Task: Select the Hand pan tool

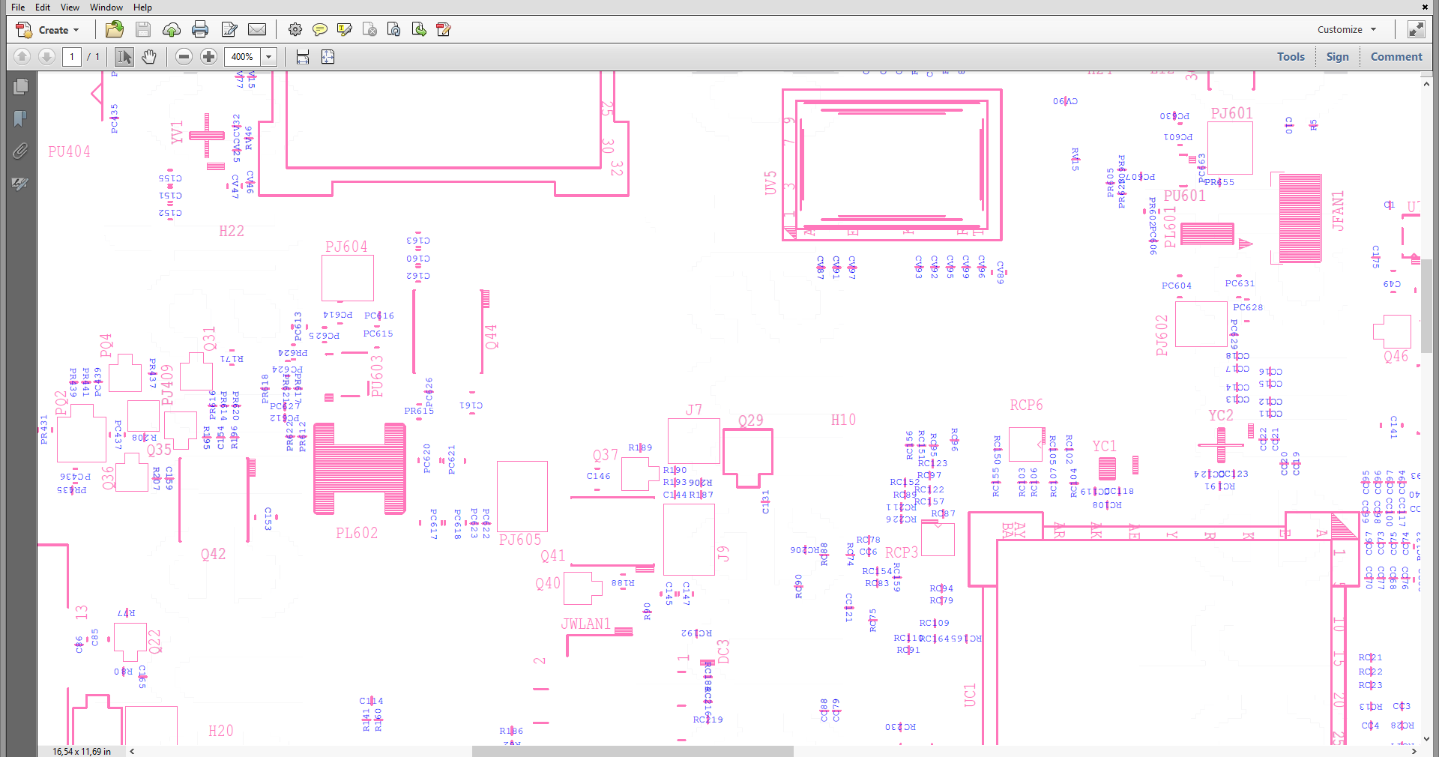Action: click(149, 56)
